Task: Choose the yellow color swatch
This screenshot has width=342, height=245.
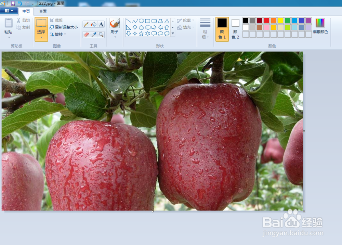Action: (280, 20)
